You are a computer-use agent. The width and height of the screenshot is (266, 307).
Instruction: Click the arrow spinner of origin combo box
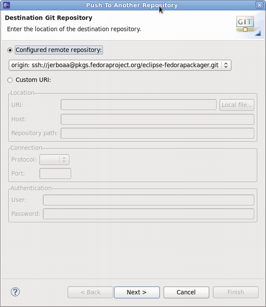226,65
